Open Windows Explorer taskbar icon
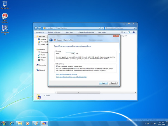 [20, 123]
